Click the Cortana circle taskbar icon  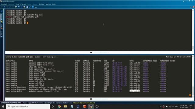tap(53, 106)
